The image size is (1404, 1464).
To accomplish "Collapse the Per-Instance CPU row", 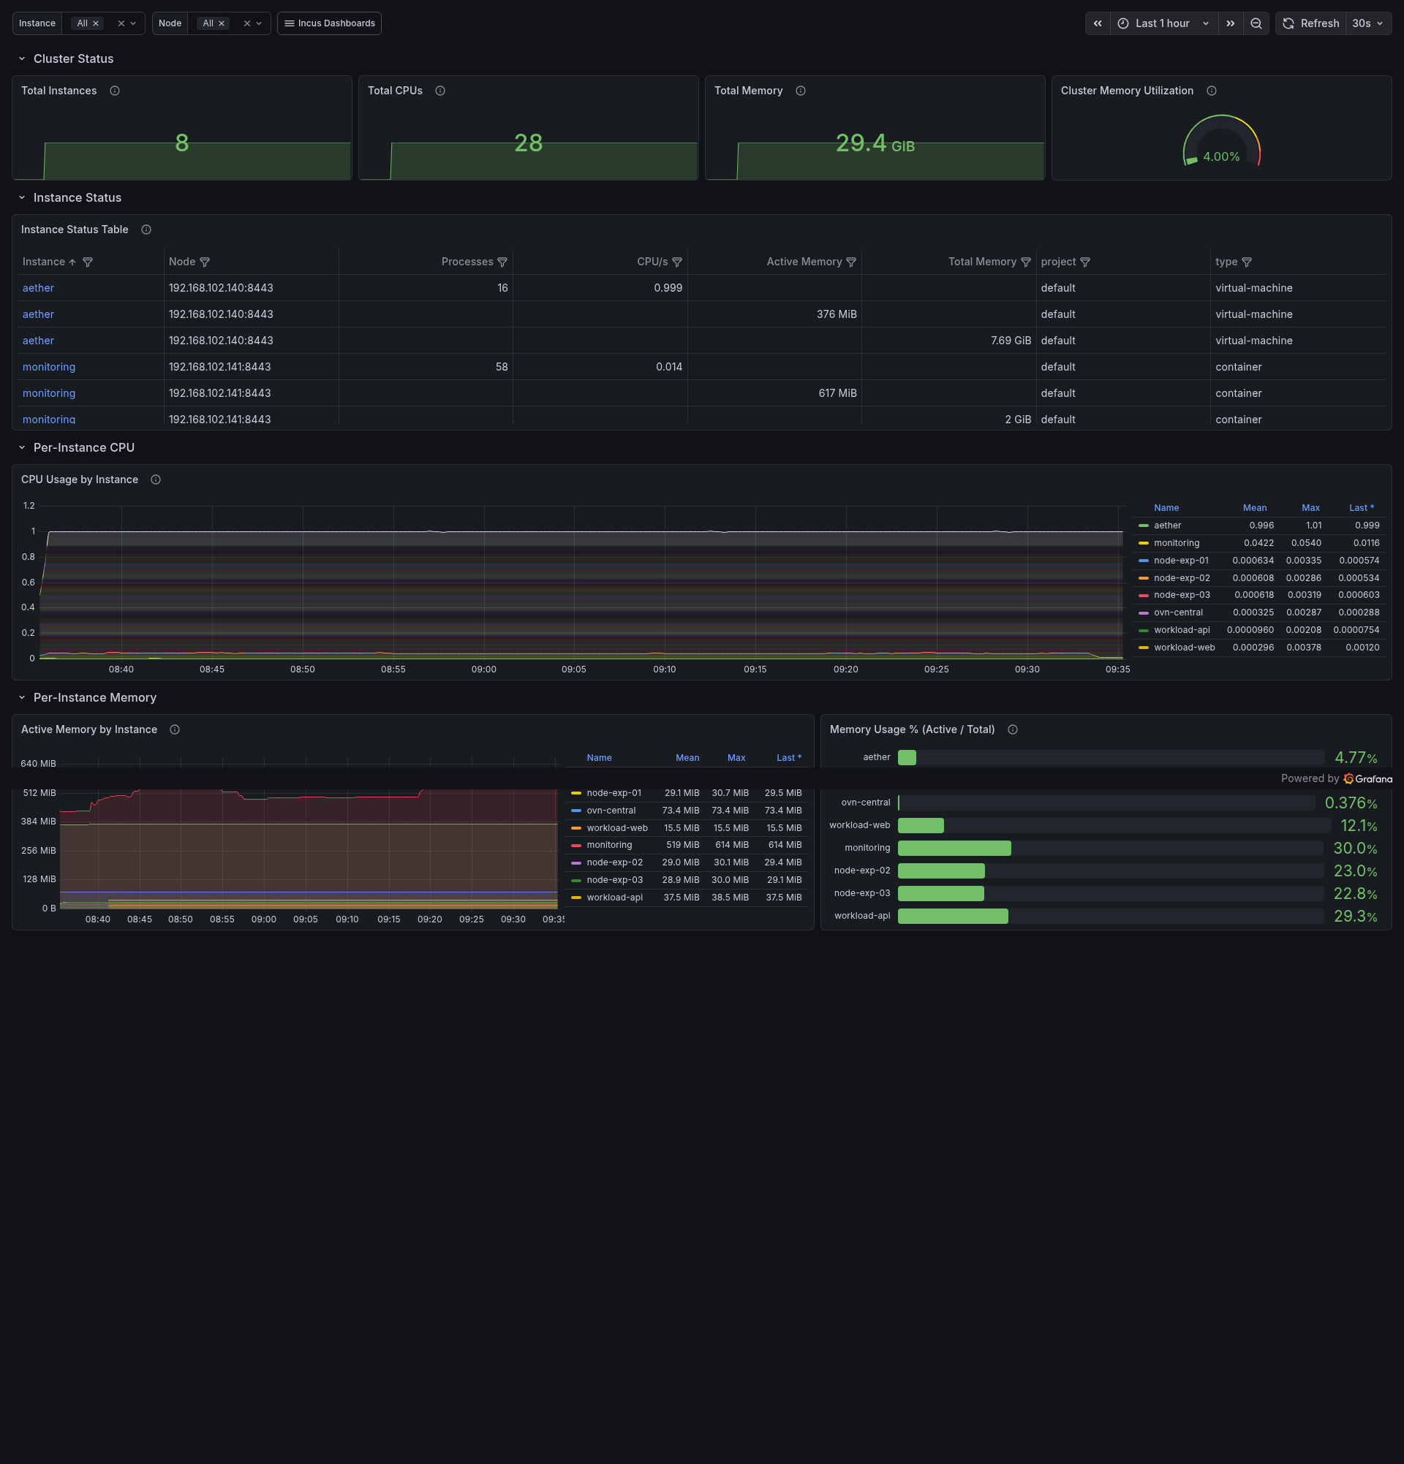I will pos(22,447).
